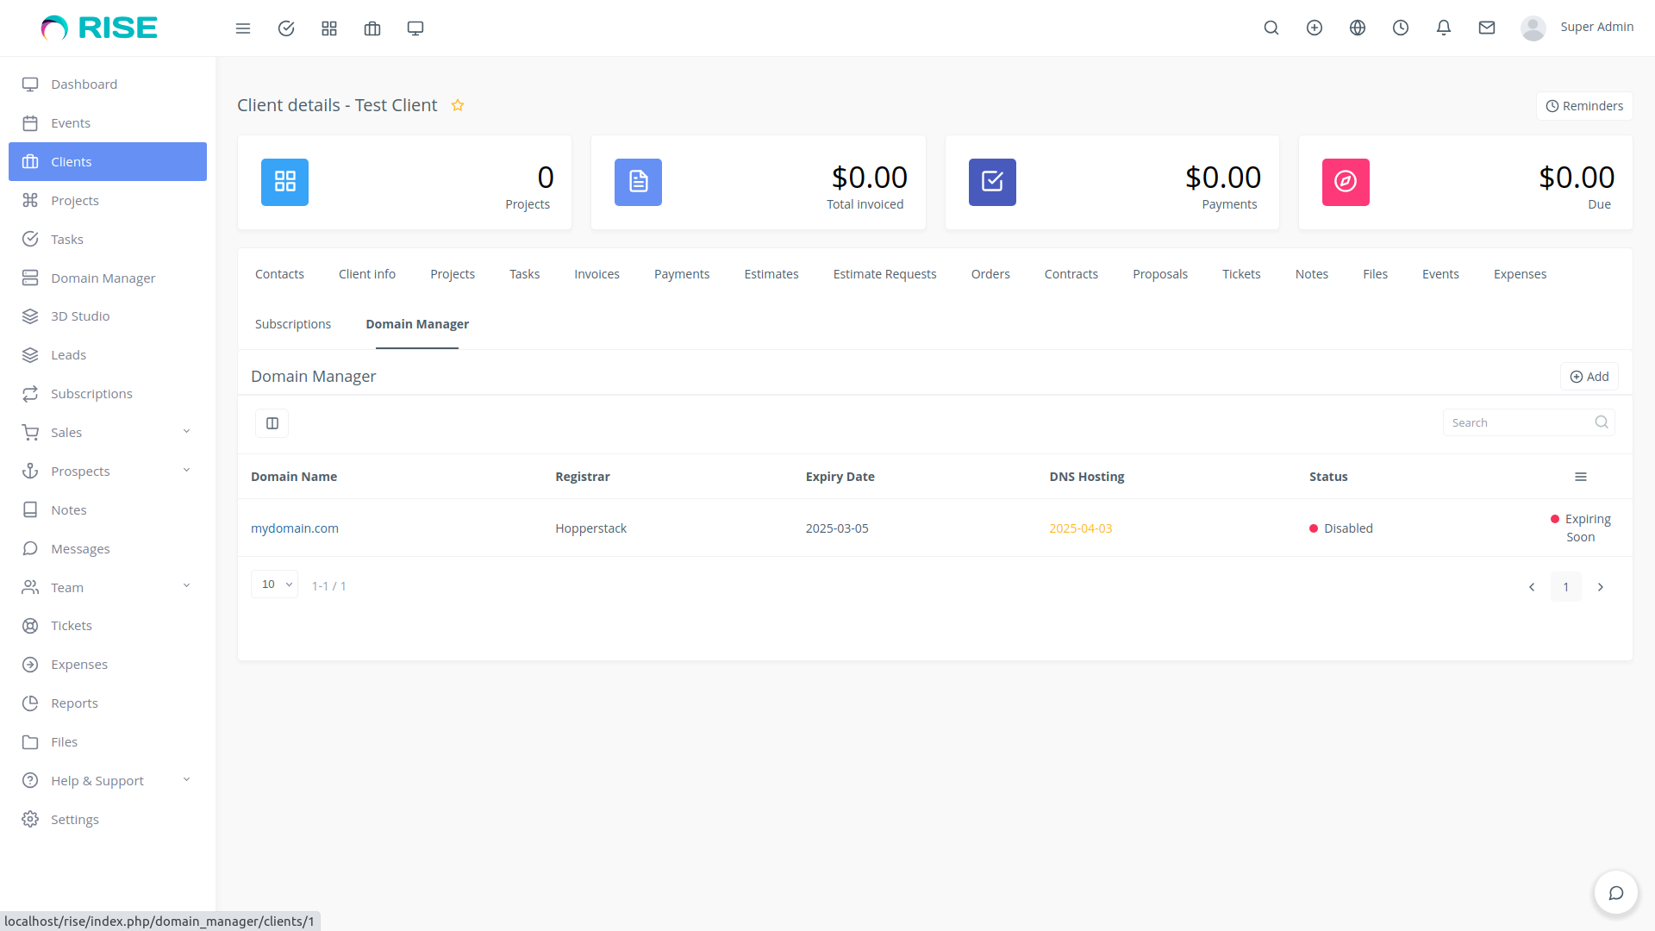The image size is (1655, 931).
Task: Open the mydomain.com link
Action: [295, 528]
